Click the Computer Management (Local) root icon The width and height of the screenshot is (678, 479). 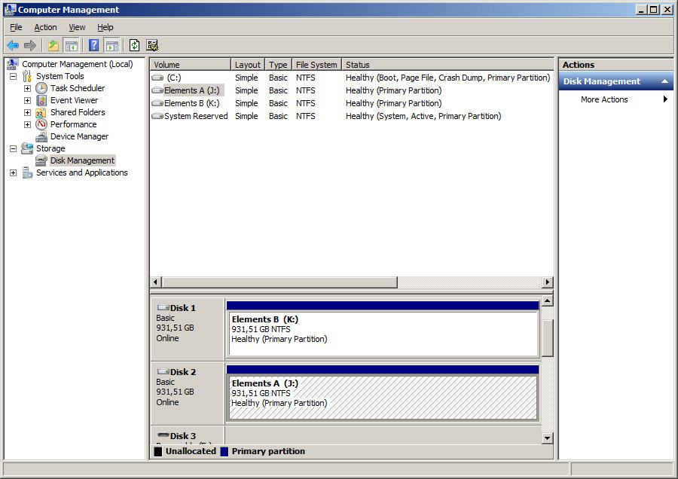click(x=13, y=64)
